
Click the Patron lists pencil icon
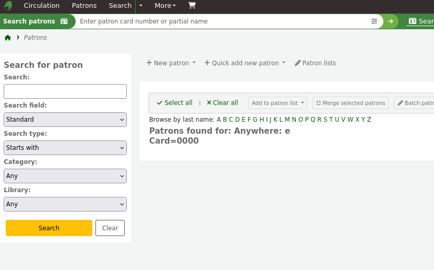pyautogui.click(x=298, y=63)
